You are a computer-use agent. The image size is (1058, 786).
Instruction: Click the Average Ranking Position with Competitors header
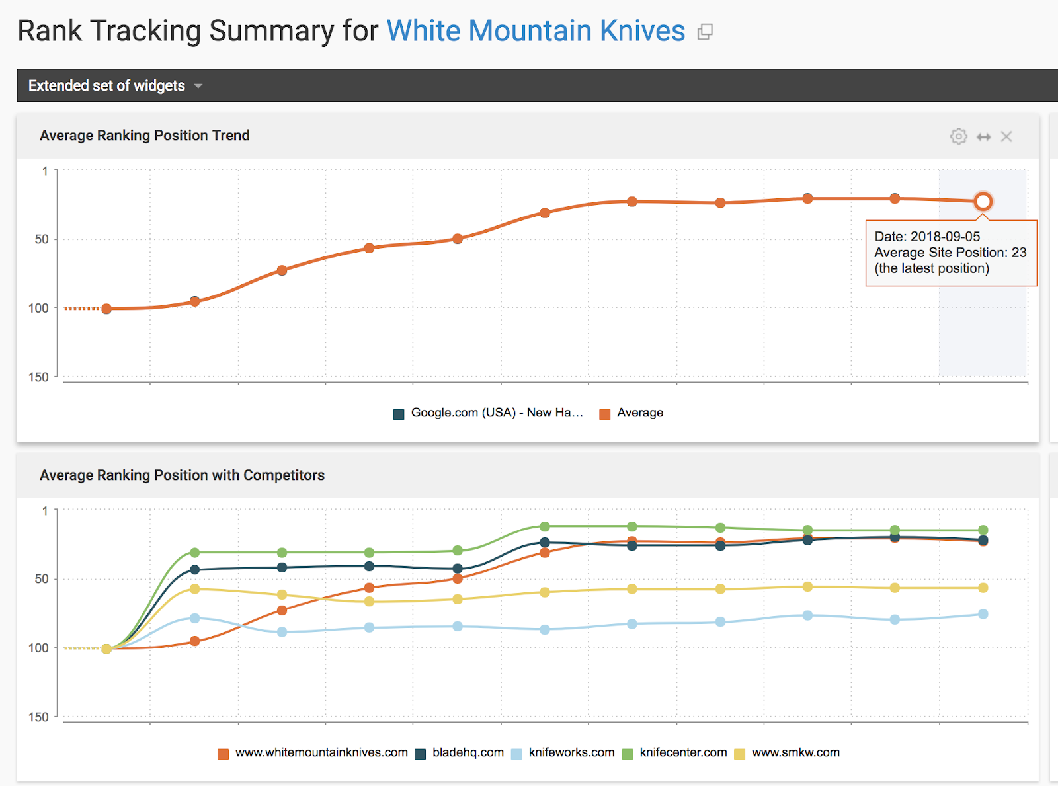point(182,475)
